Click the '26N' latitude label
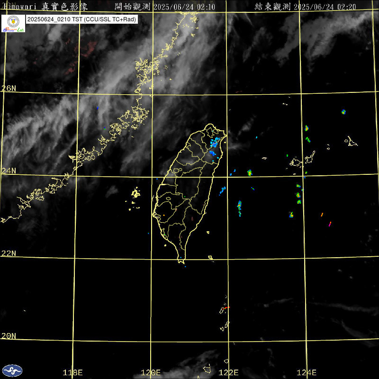379x379 pixels. pos(9,88)
